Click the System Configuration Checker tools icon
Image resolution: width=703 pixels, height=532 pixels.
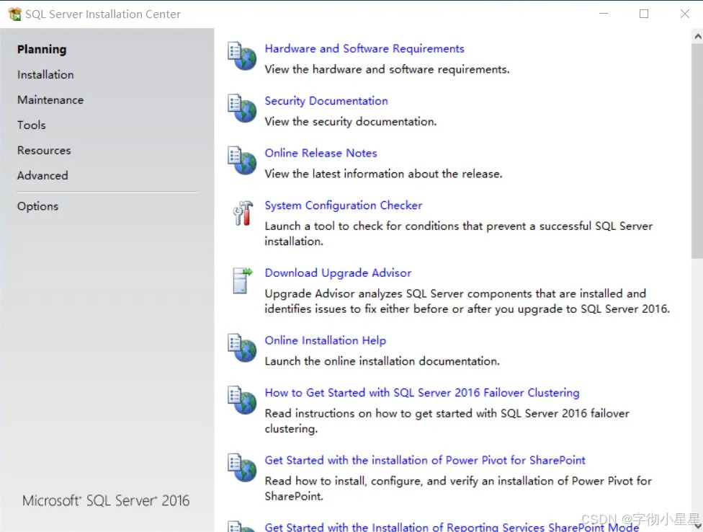tap(243, 213)
